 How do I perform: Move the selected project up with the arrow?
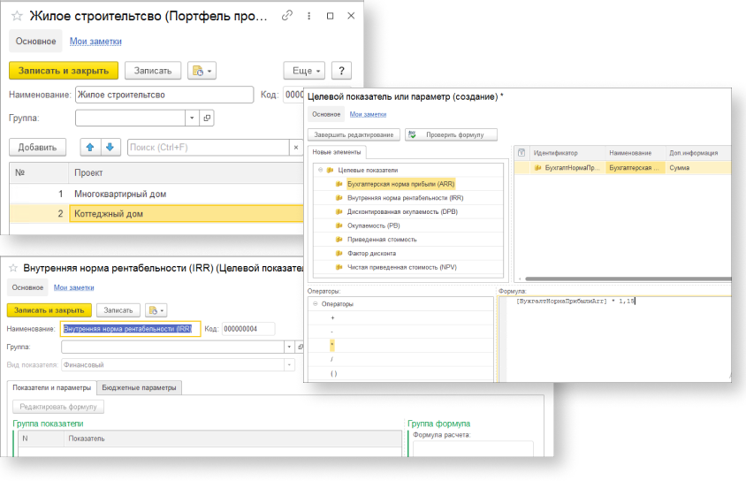pyautogui.click(x=89, y=147)
